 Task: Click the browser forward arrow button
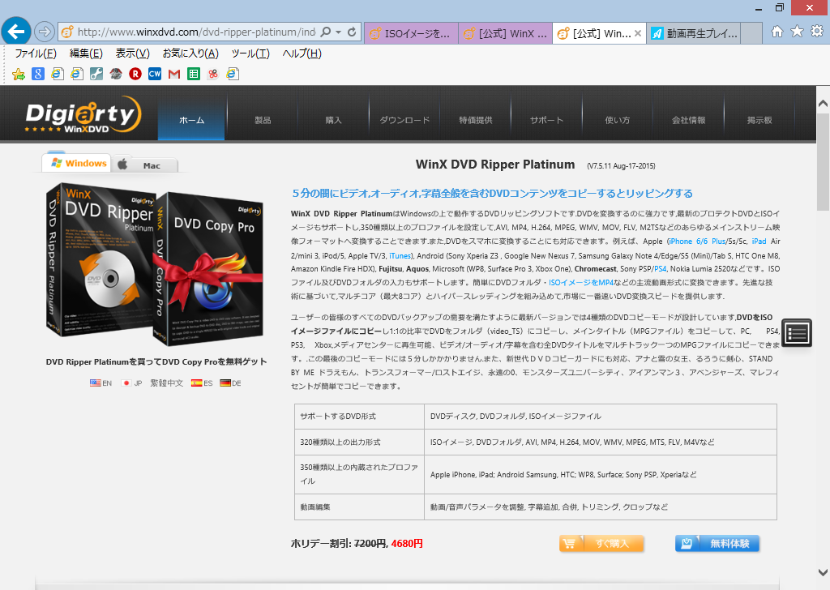click(x=45, y=32)
